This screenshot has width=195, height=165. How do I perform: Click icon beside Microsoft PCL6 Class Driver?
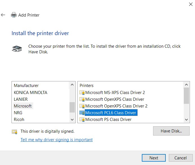(82, 113)
